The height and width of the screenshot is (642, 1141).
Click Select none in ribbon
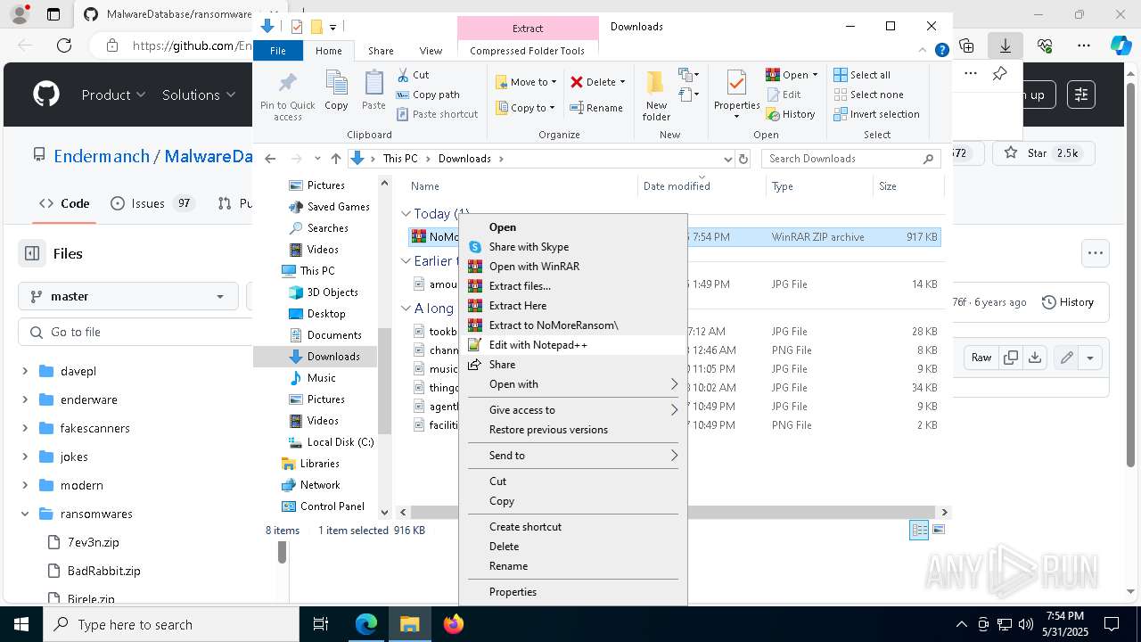(x=868, y=95)
